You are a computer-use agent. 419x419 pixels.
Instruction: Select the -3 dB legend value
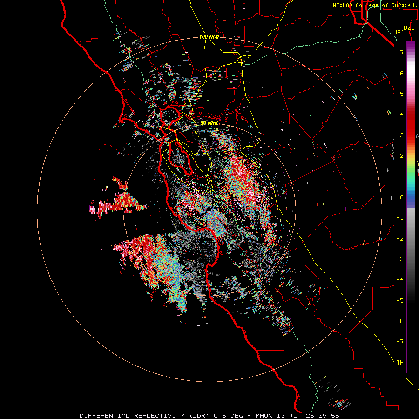coord(400,259)
